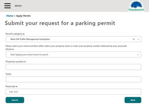
Task: Clear the selected permit category with the X
Action: [134, 39]
